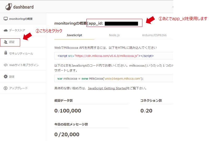Click the user icon for 認証

(x=6, y=42)
